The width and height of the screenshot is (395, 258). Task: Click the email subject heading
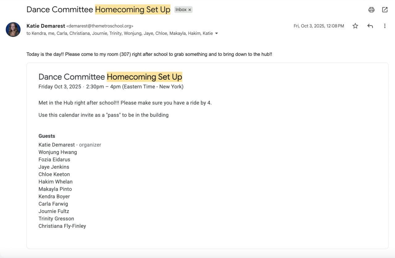tap(98, 10)
